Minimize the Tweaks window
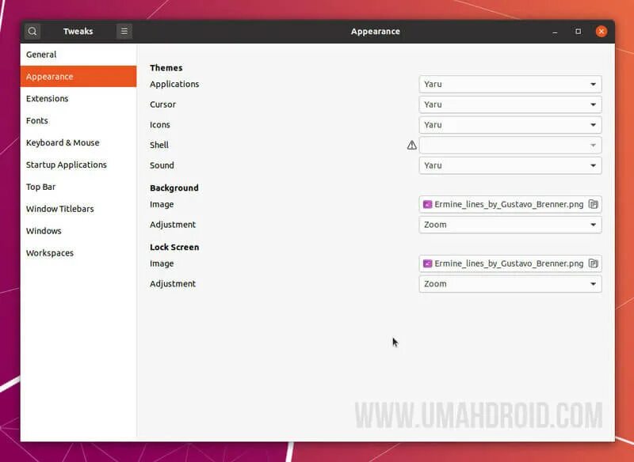This screenshot has width=634, height=462. pyautogui.click(x=556, y=32)
